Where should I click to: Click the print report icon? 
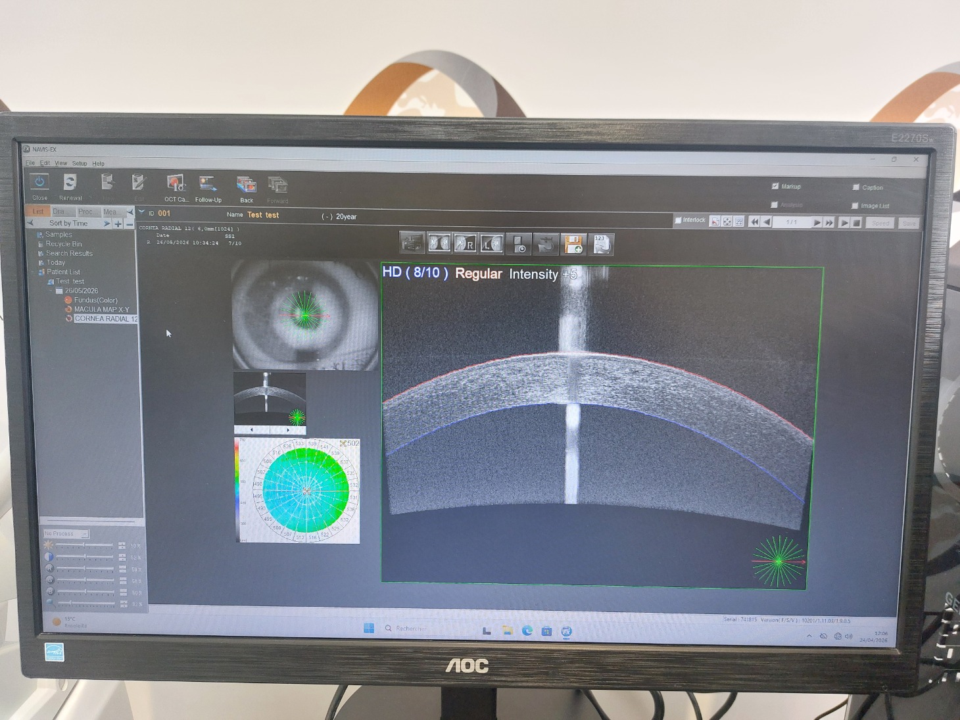pyautogui.click(x=413, y=244)
